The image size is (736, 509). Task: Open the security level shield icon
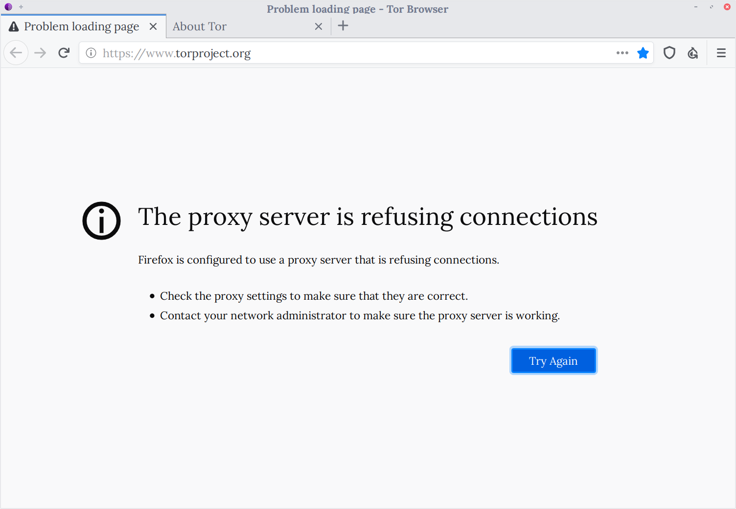tap(669, 53)
